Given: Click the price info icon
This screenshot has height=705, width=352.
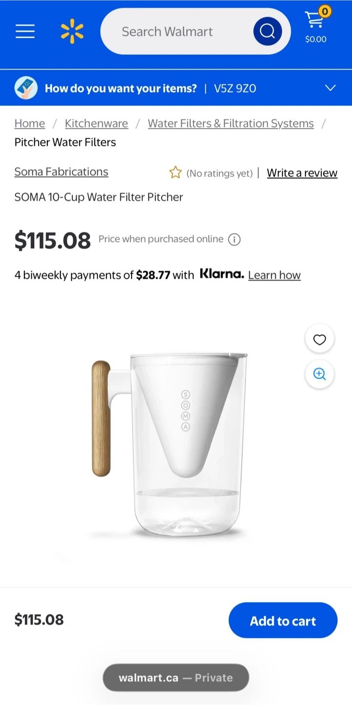Looking at the screenshot, I should (x=235, y=239).
